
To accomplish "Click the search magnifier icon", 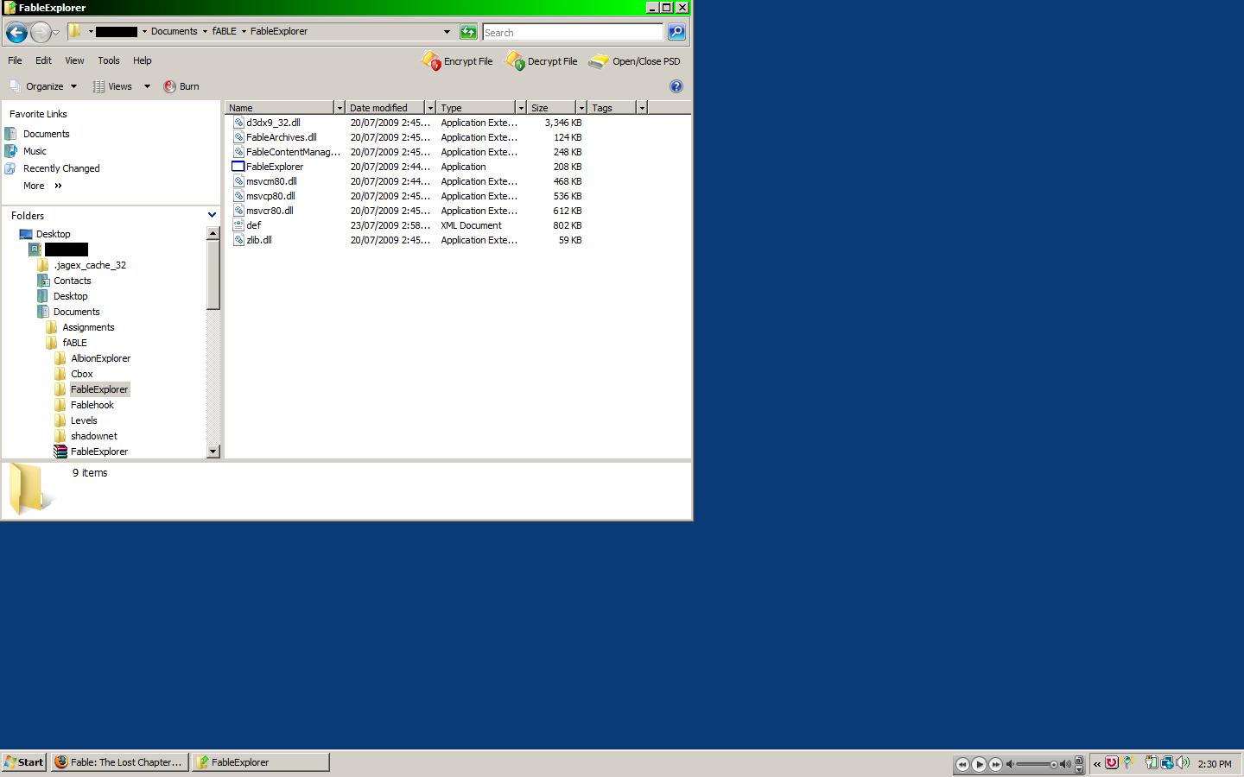I will [x=676, y=32].
